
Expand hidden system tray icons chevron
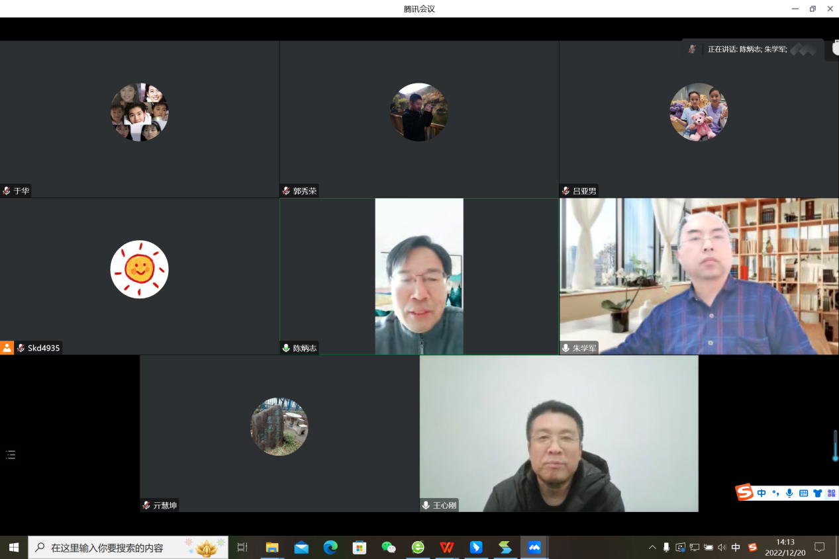click(652, 547)
